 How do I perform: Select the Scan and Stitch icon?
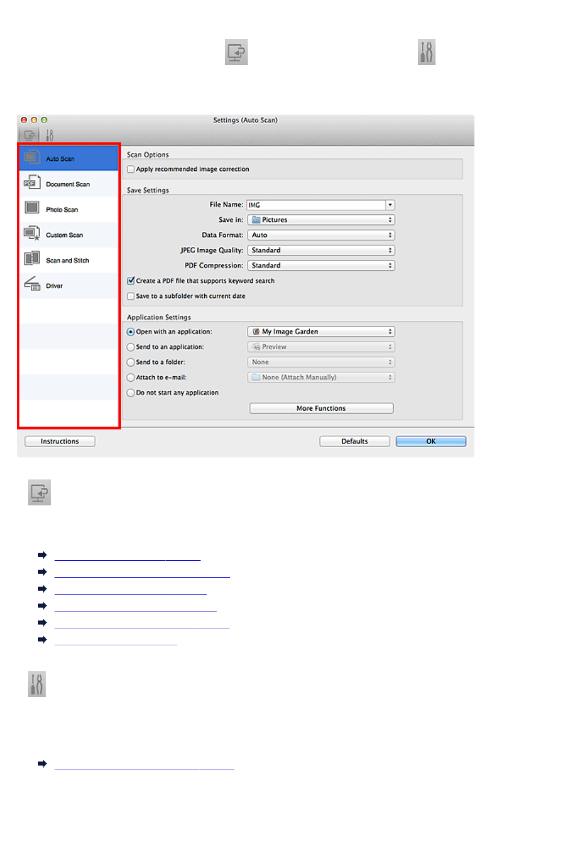click(x=32, y=259)
